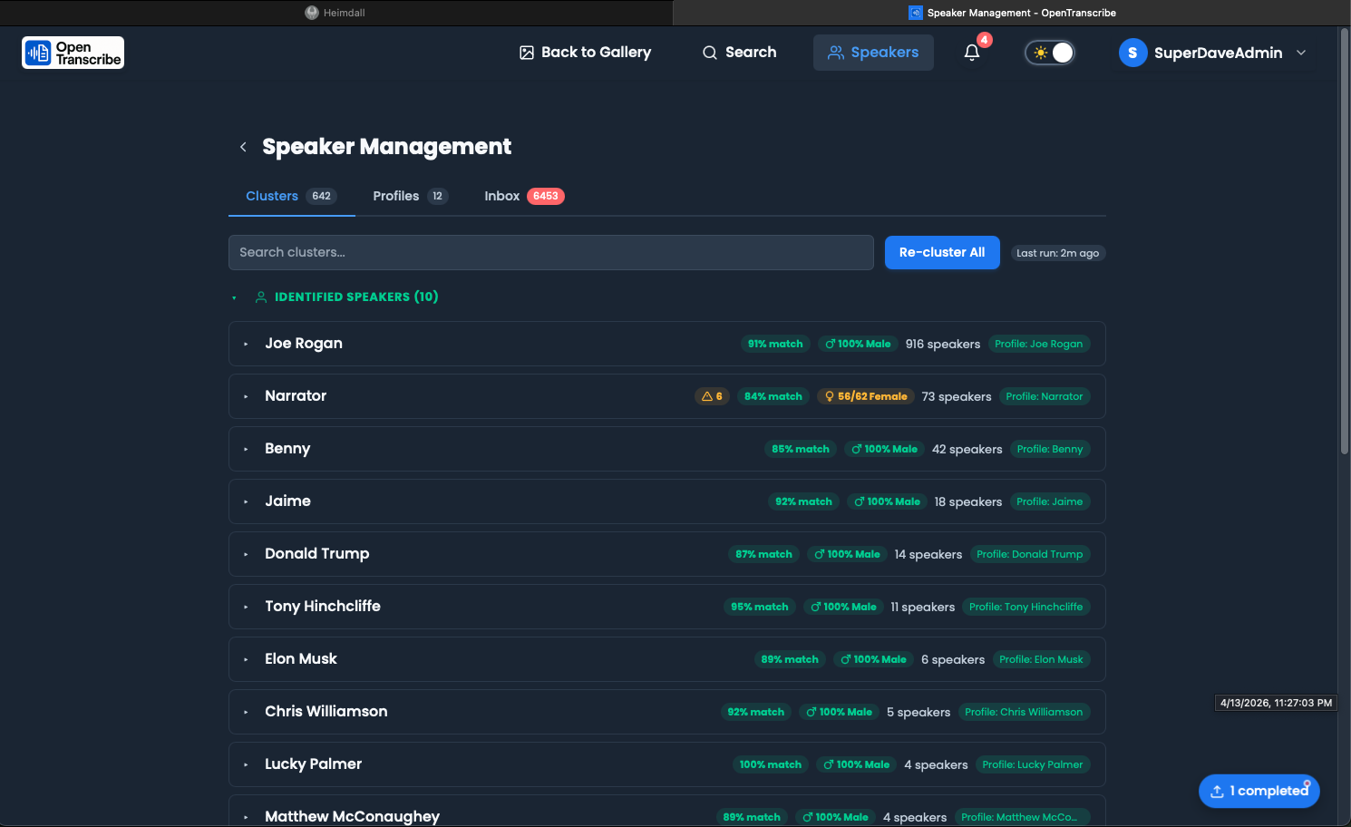Click the people icon in Speakers button
Viewport: 1351px width, 827px height.
[836, 53]
